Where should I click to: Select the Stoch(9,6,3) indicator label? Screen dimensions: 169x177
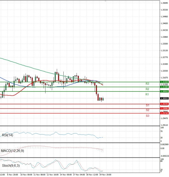[11, 166]
